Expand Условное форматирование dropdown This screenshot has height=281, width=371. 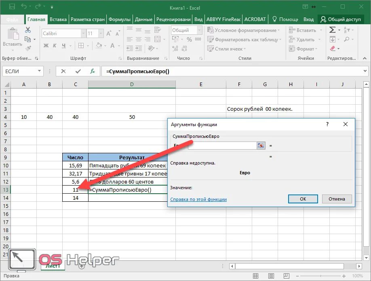click(x=279, y=30)
